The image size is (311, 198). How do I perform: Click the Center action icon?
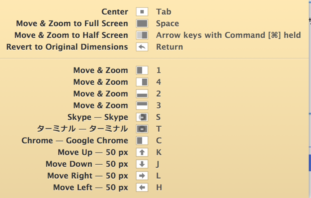[x=142, y=12]
